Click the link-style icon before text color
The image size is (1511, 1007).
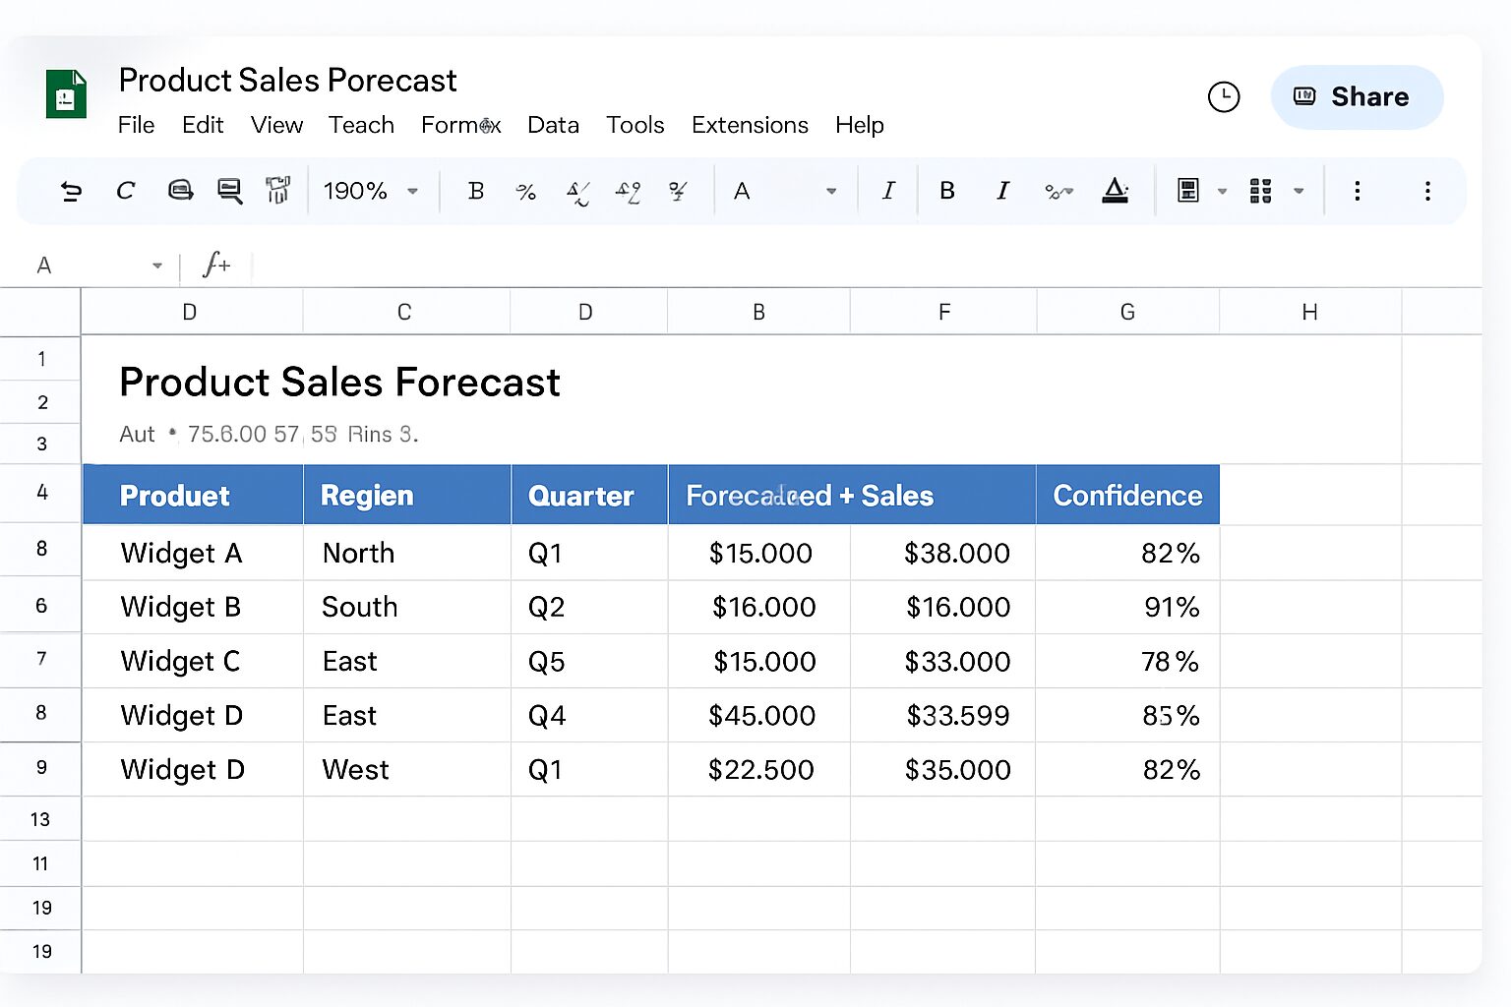(x=1058, y=192)
